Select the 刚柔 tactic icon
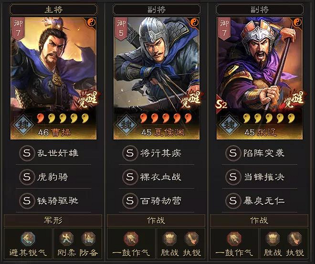The width and height of the screenshot is (315, 264). click(x=66, y=239)
